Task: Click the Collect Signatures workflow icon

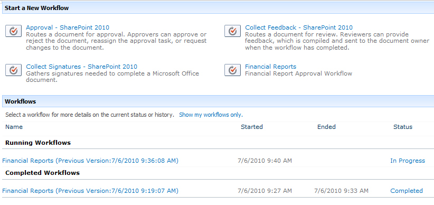Action: (x=13, y=70)
